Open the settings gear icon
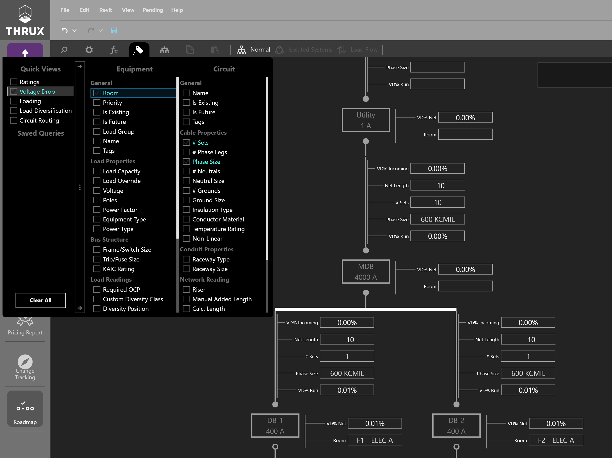The width and height of the screenshot is (612, 458). [x=89, y=50]
